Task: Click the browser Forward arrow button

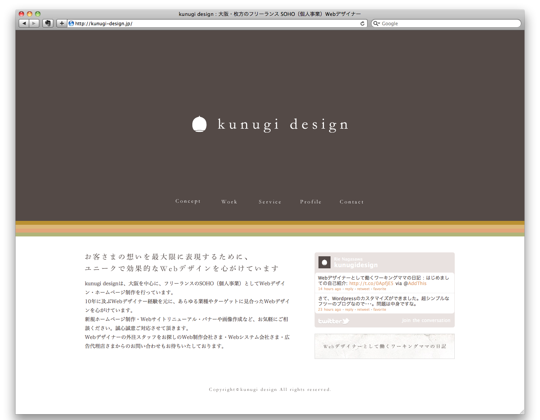Action: [34, 23]
